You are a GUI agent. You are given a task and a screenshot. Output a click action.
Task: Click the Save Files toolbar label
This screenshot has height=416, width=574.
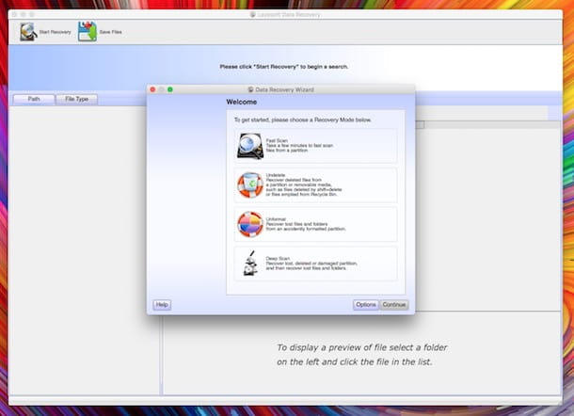[x=110, y=32]
